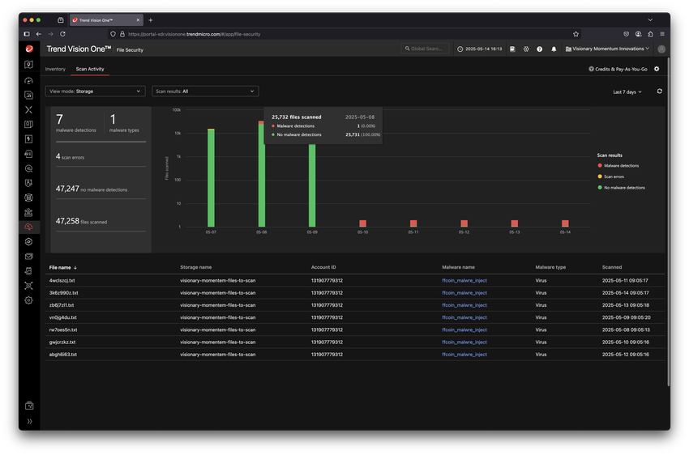
Task: Click the red 05-14 chart bar
Action: 565,223
